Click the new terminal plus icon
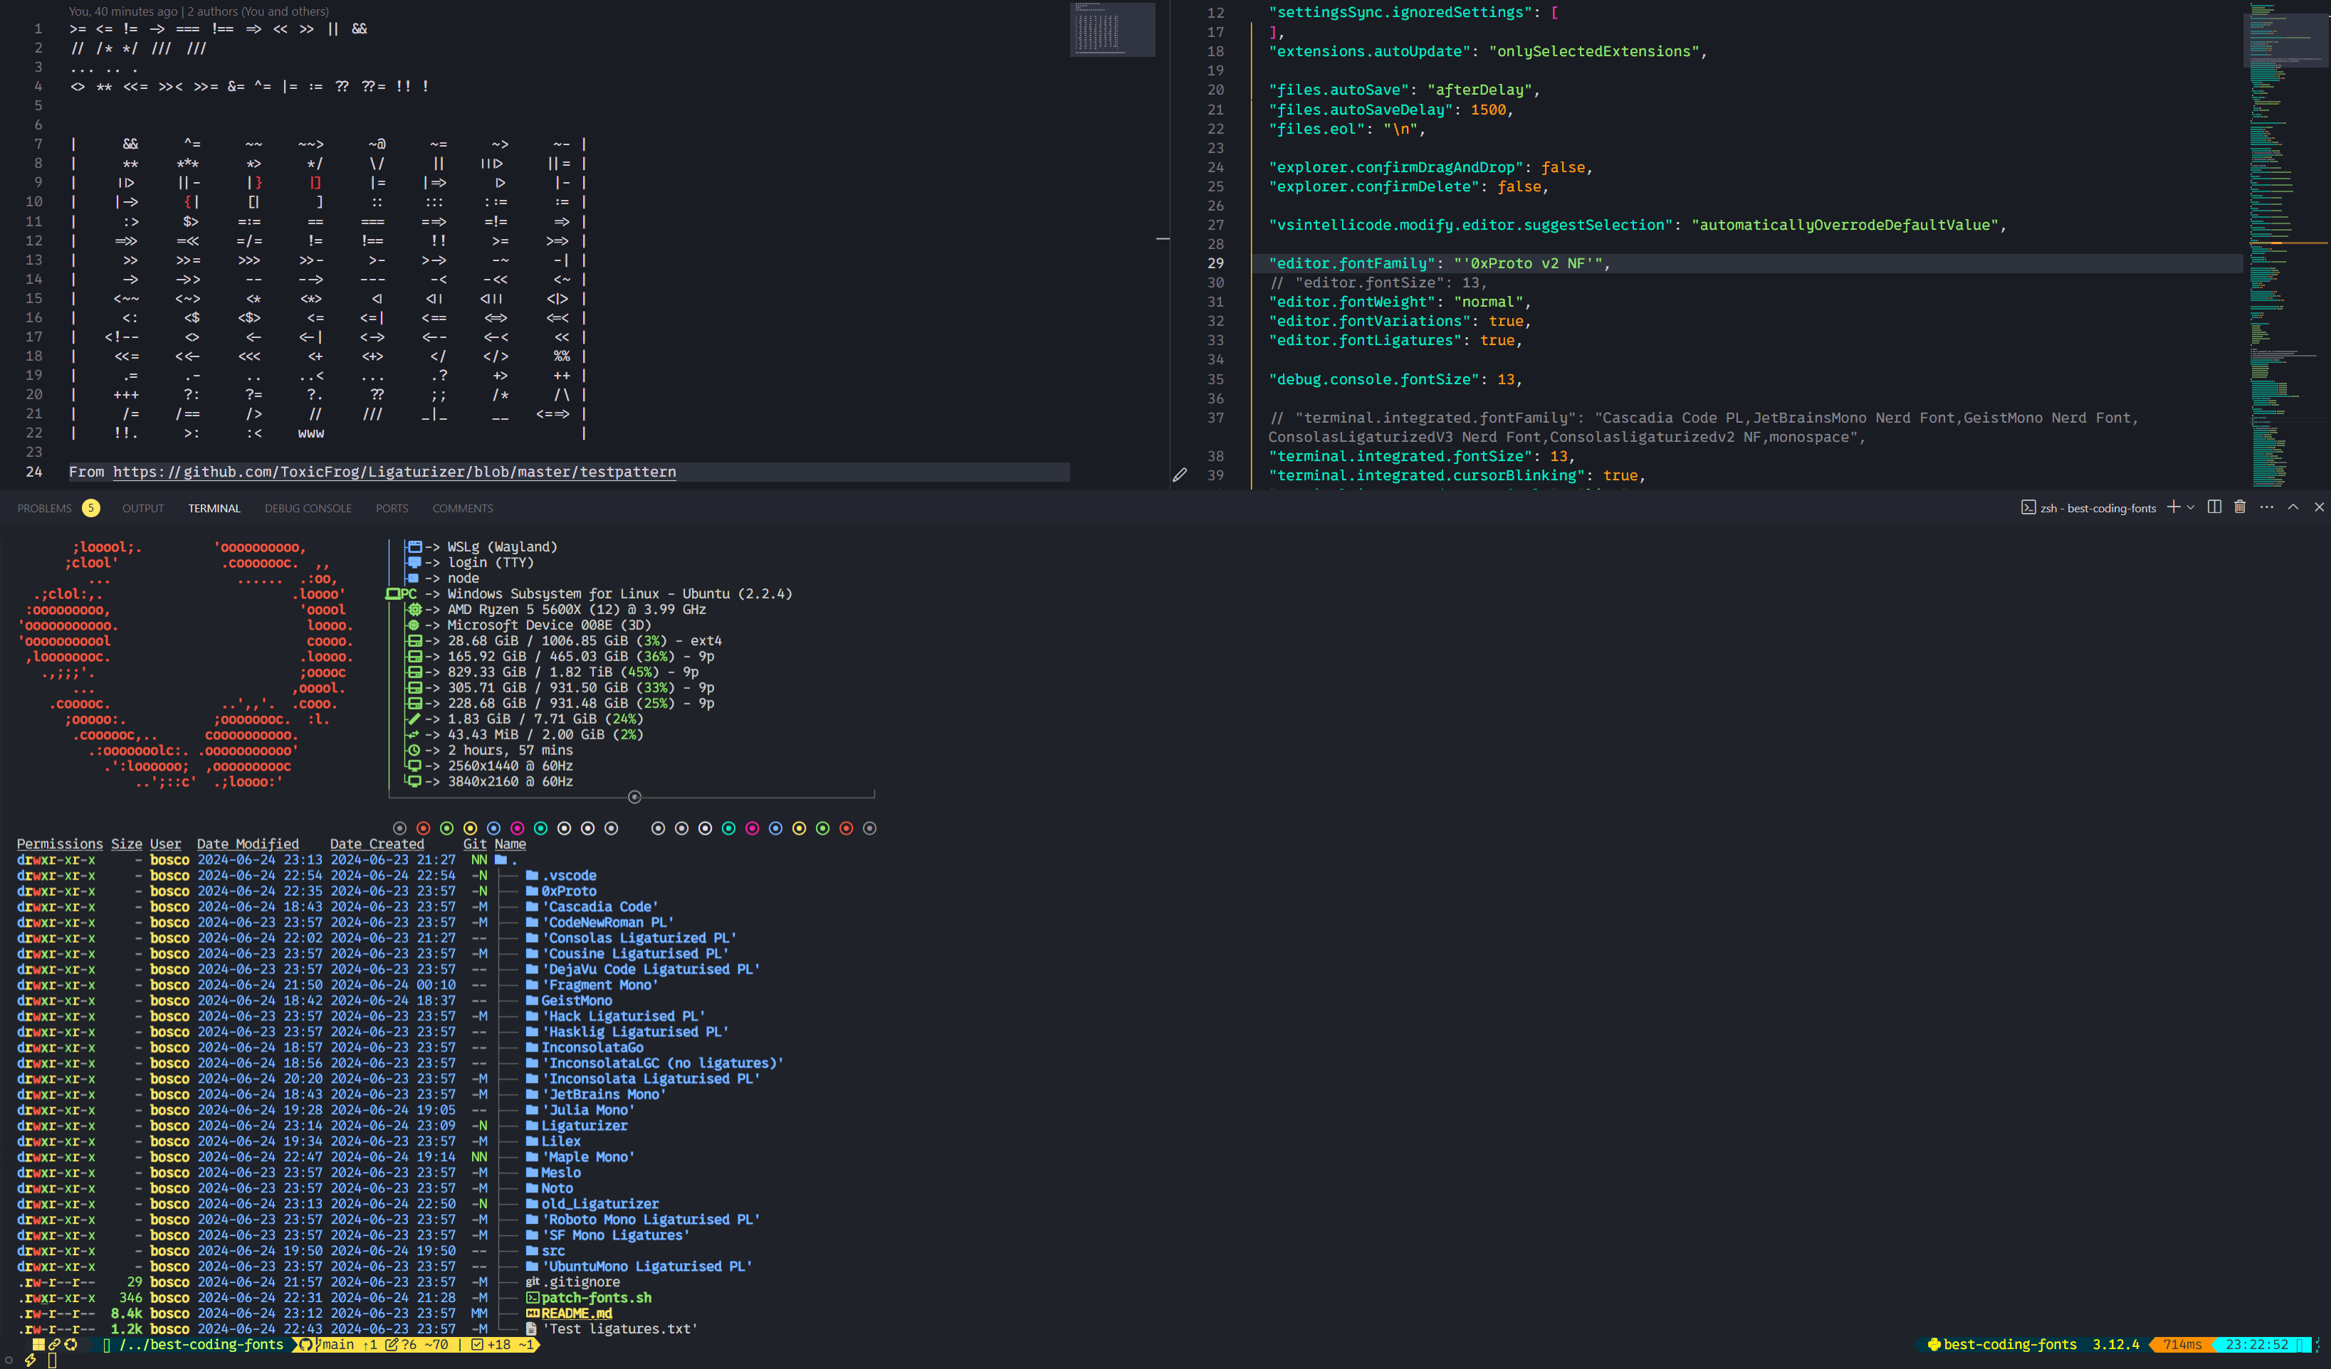 click(x=2173, y=507)
